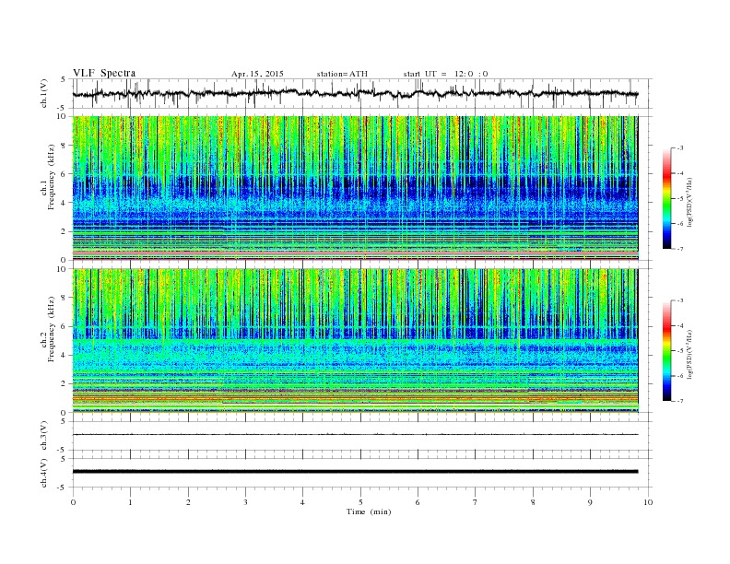The image size is (730, 564).
Task: Click the "ch.3(V)" axis label
Action: (44, 436)
